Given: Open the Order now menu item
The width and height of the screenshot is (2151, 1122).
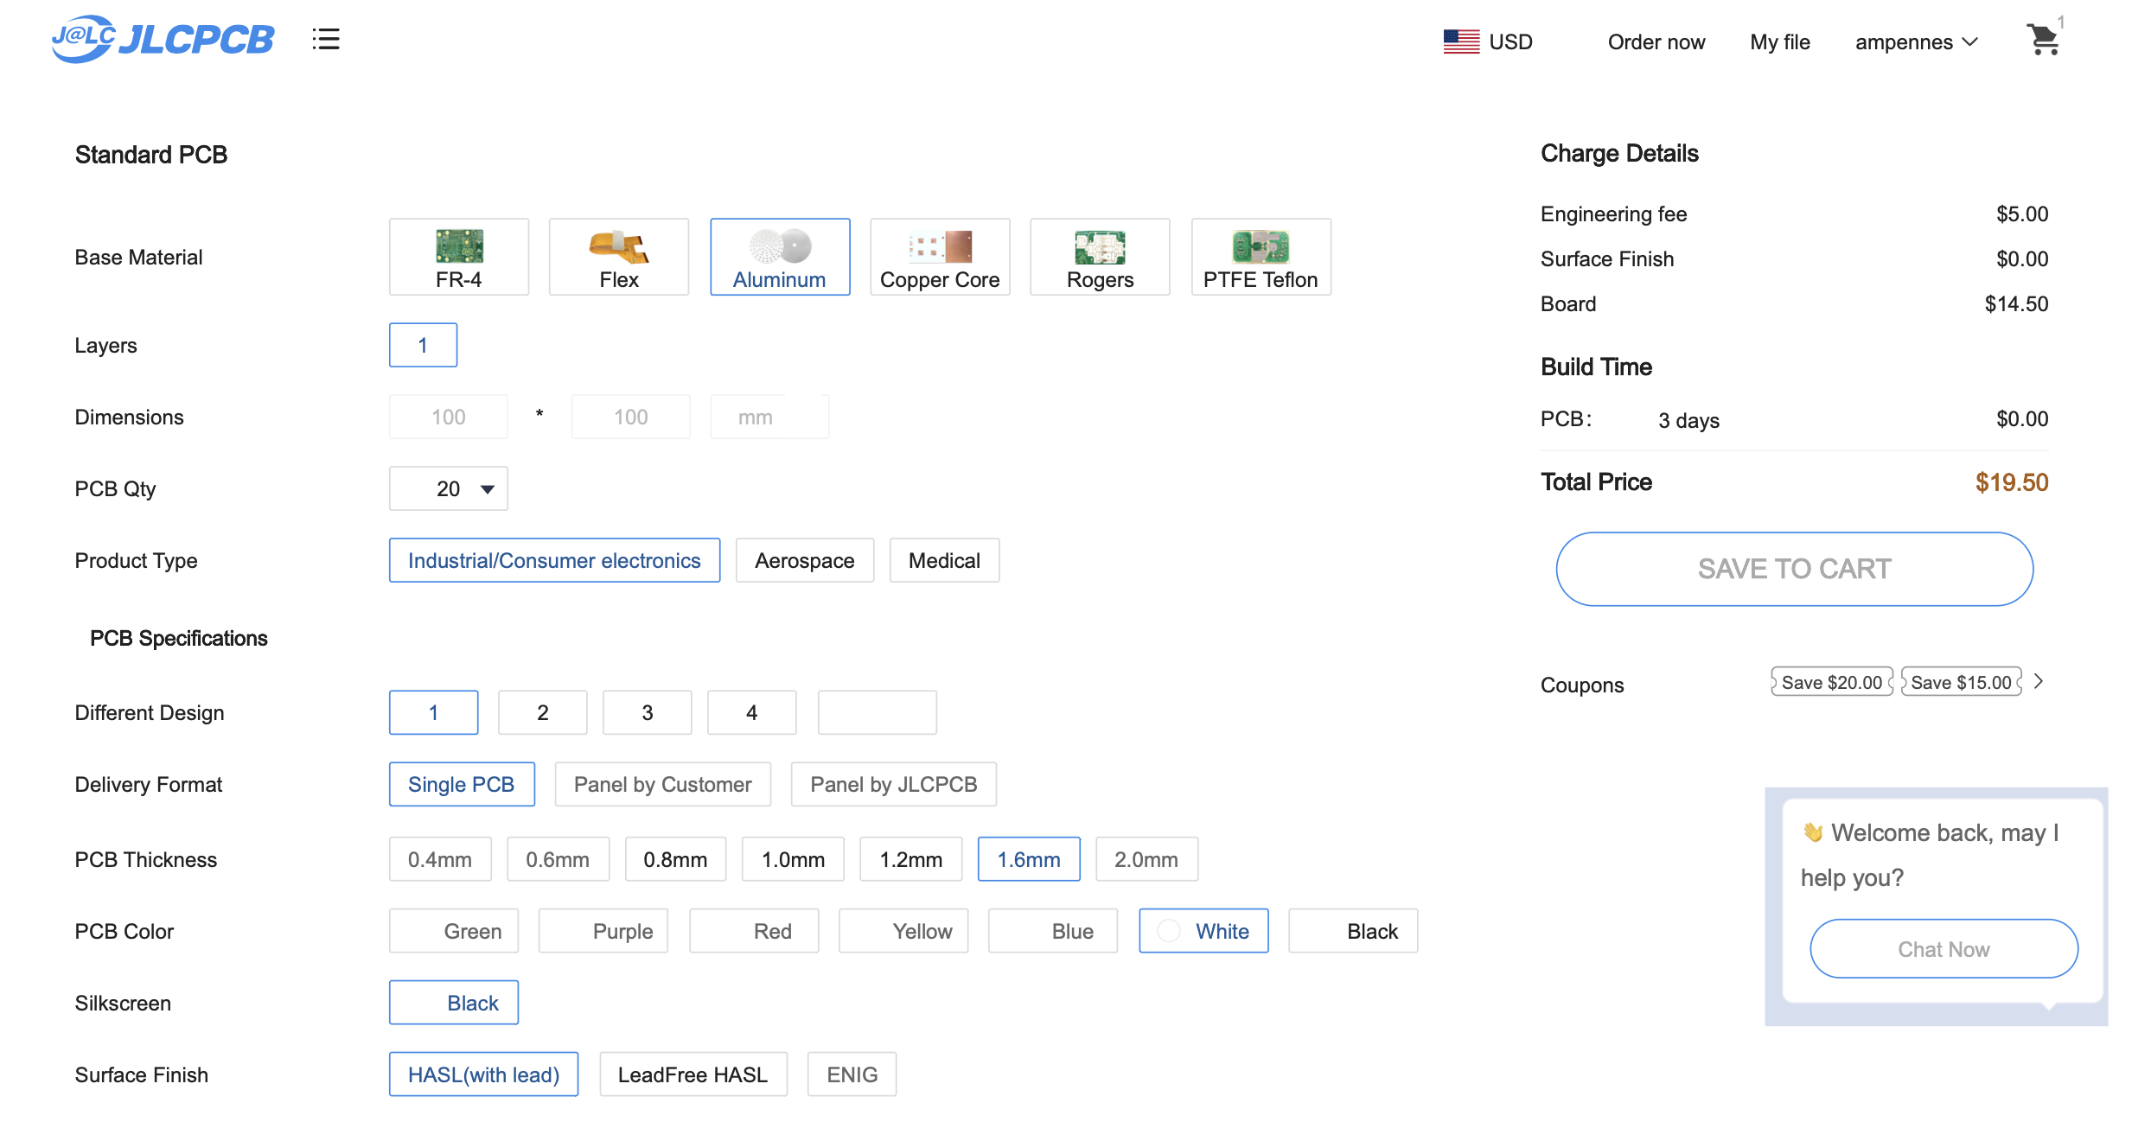Looking at the screenshot, I should (x=1656, y=42).
